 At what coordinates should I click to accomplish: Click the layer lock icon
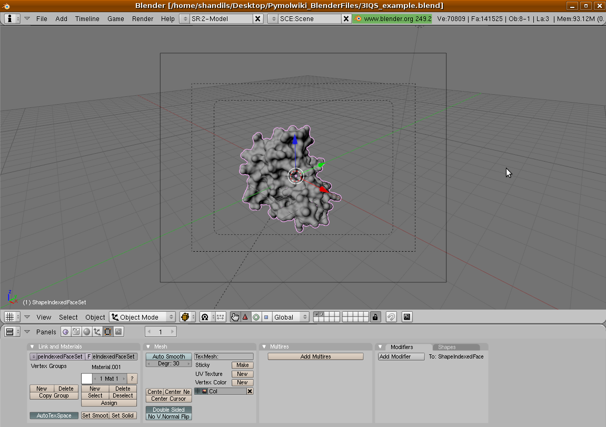(x=375, y=317)
